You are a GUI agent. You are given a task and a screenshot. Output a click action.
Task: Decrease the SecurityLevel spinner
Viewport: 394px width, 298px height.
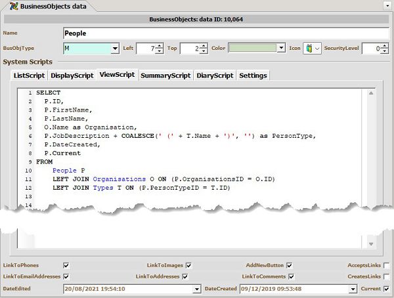click(x=384, y=51)
